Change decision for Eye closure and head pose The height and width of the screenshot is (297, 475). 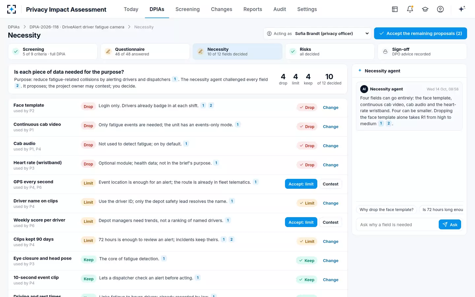coord(331,261)
